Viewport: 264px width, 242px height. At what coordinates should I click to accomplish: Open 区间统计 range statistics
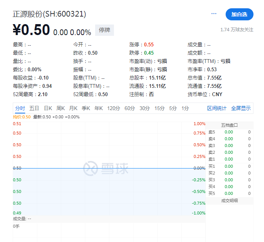click(x=217, y=108)
